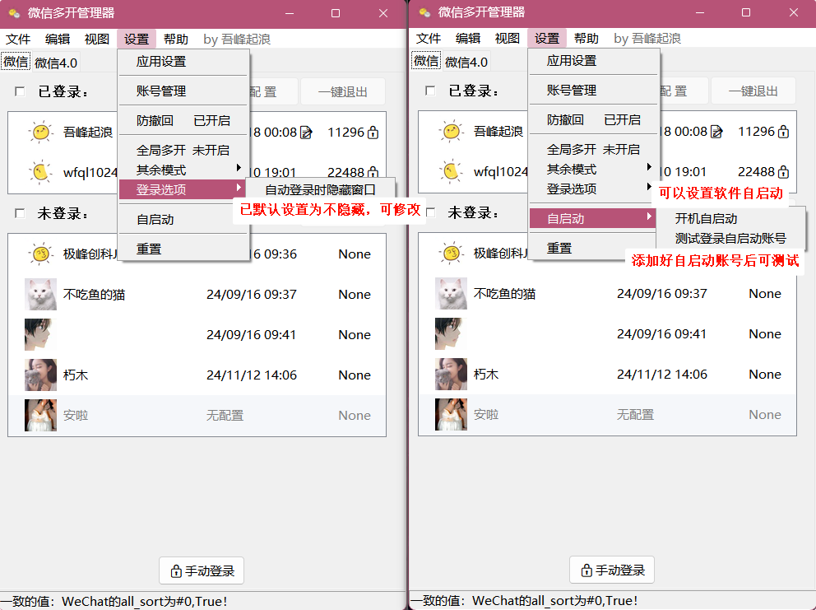This screenshot has width=816, height=610.
Task: Check the 已登录 checkbox in right window
Action: (x=429, y=91)
